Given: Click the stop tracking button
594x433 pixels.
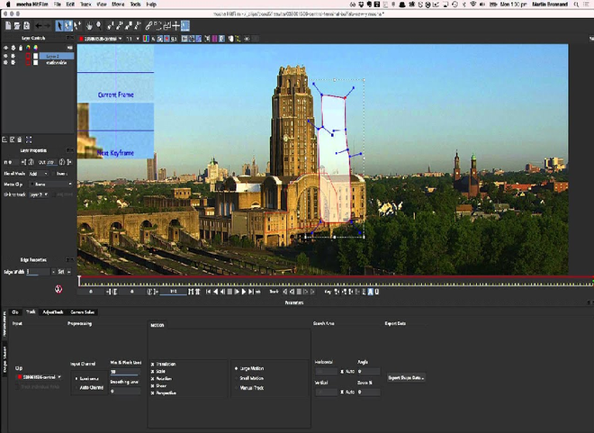Looking at the screenshot, I should coord(299,292).
